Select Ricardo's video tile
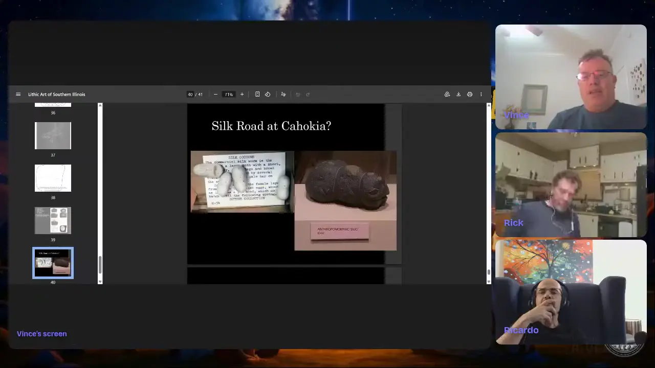Image resolution: width=655 pixels, height=368 pixels. click(571, 292)
